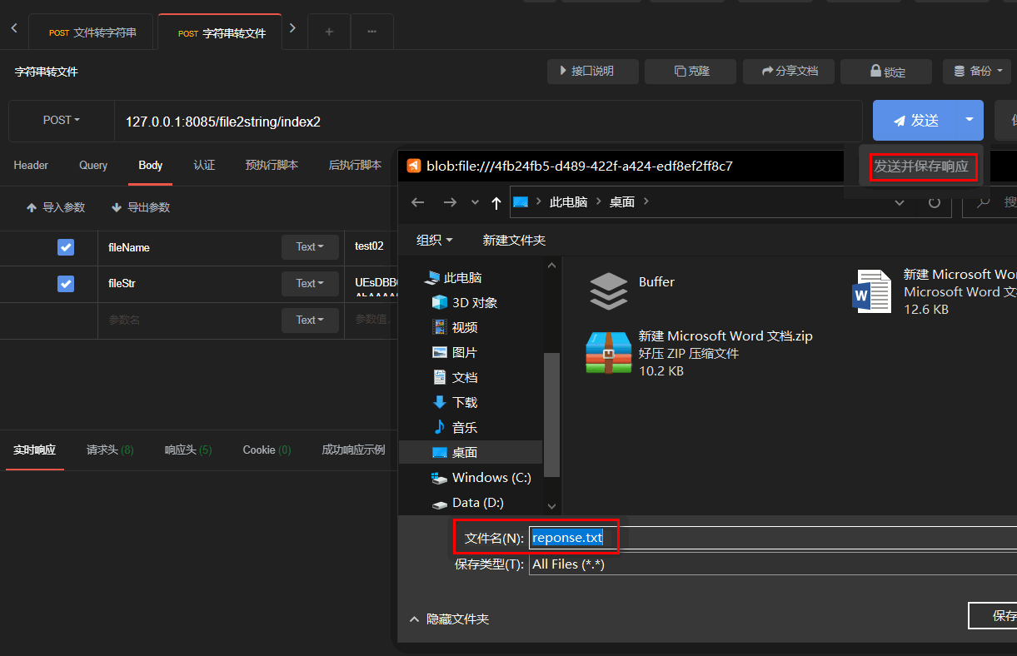Open the Text type dropdown in the empty row
The image size is (1017, 656).
(x=310, y=321)
